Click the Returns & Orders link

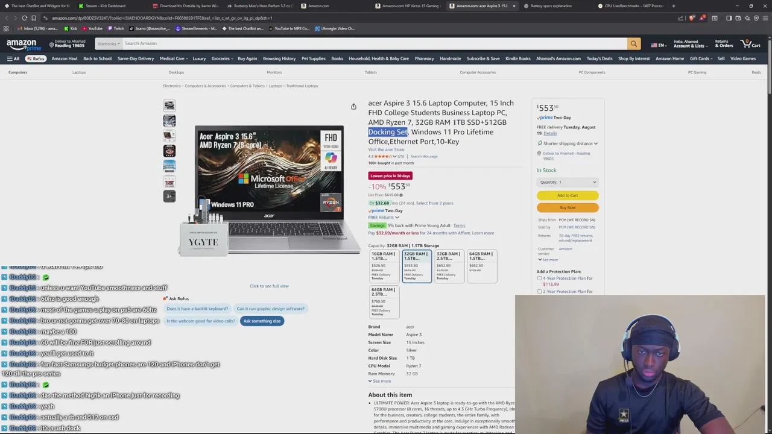click(x=724, y=43)
